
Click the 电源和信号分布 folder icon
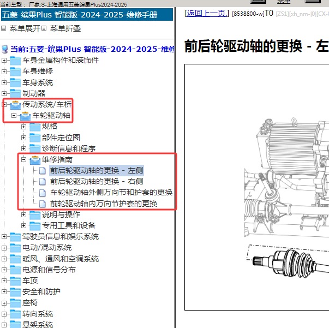point(15,270)
